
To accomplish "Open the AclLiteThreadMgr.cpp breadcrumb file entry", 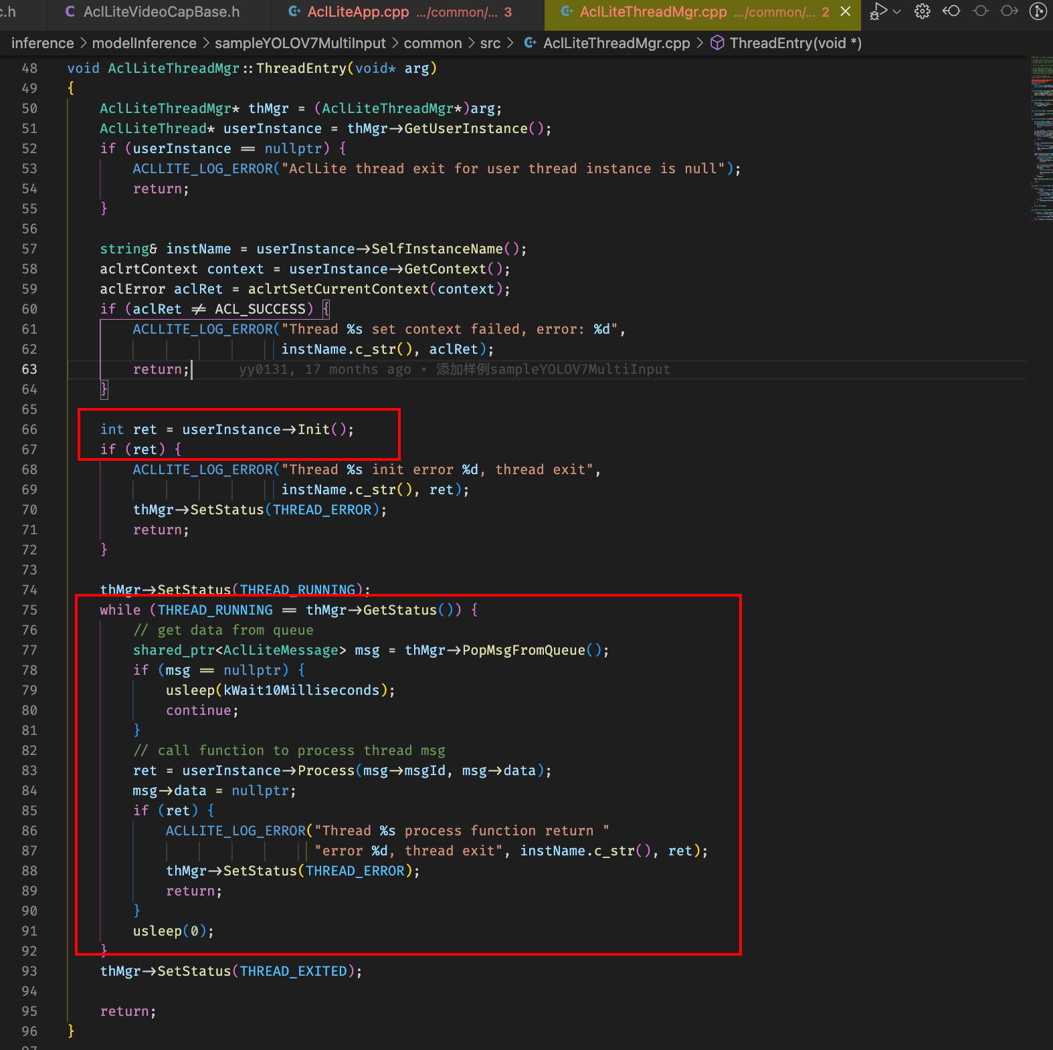I will click(x=617, y=43).
